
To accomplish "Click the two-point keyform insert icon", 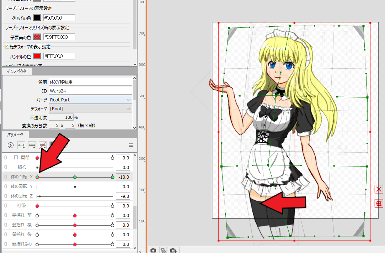I will [21, 145].
